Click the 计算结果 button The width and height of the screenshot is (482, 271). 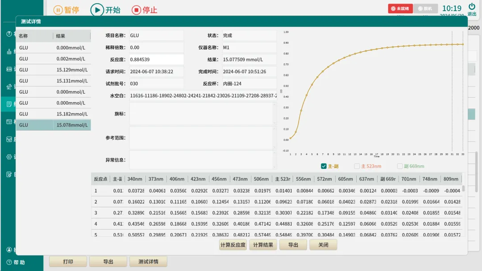click(x=263, y=245)
